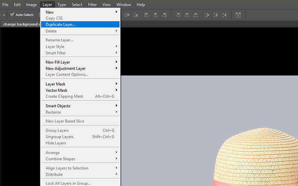
Task: Click Align left edges icon
Action: (x=146, y=15)
